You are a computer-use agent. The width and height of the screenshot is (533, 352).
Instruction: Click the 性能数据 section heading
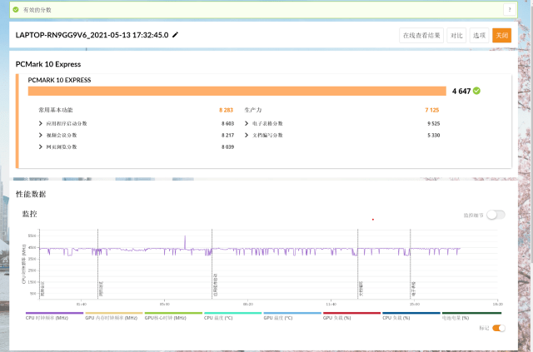click(31, 194)
